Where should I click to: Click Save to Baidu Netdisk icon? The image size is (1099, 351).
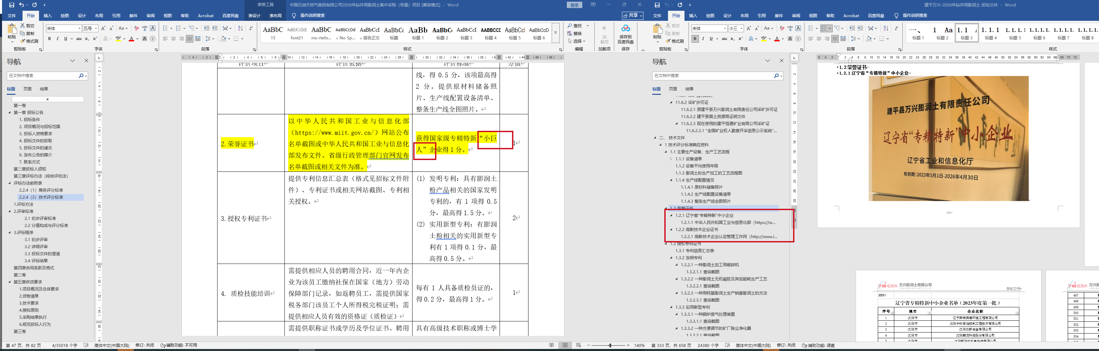[x=625, y=29]
